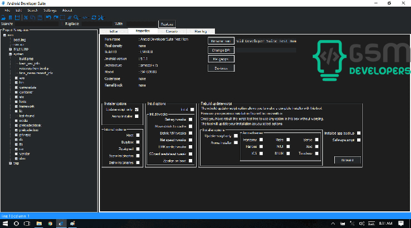The width and height of the screenshot is (411, 228).
Task: Click the Re-gapps button
Action: (221, 59)
